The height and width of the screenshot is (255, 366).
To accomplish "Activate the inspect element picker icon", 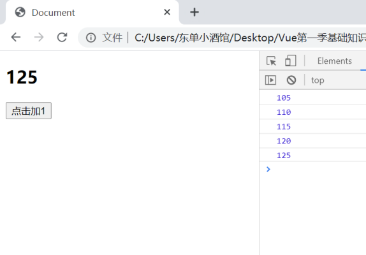I will (271, 61).
